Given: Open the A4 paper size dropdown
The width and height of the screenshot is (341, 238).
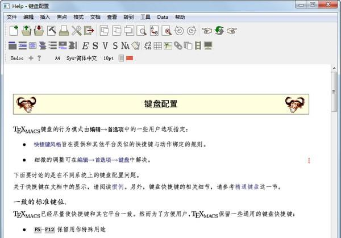Looking at the screenshot, I should coord(57,59).
